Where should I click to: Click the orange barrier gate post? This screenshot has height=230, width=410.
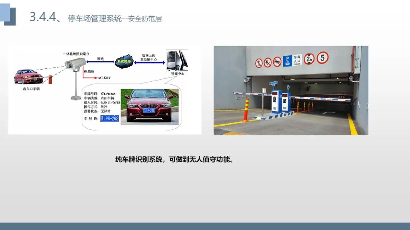50,79
